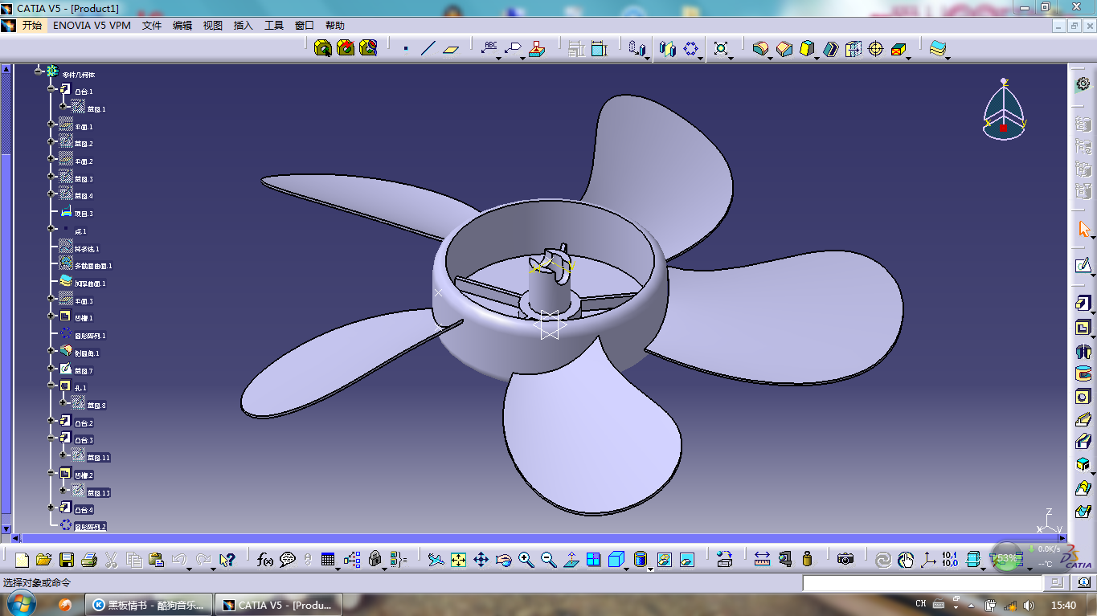Click the Print icon
This screenshot has height=616, width=1097.
click(x=89, y=560)
